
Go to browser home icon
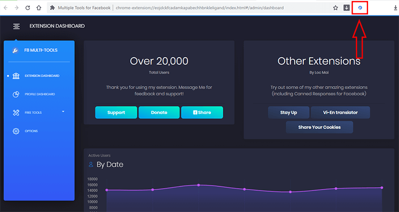coord(39,8)
